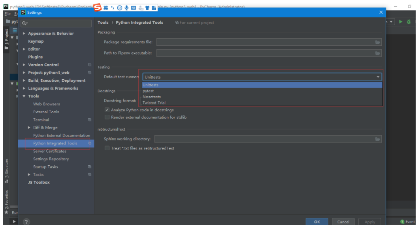The image size is (420, 230).
Task: Click Sogou input method S logo
Action: [98, 7]
